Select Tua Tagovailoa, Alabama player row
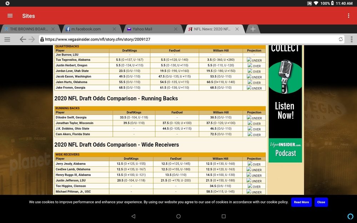This screenshot has height=223, width=357. click(x=160, y=60)
